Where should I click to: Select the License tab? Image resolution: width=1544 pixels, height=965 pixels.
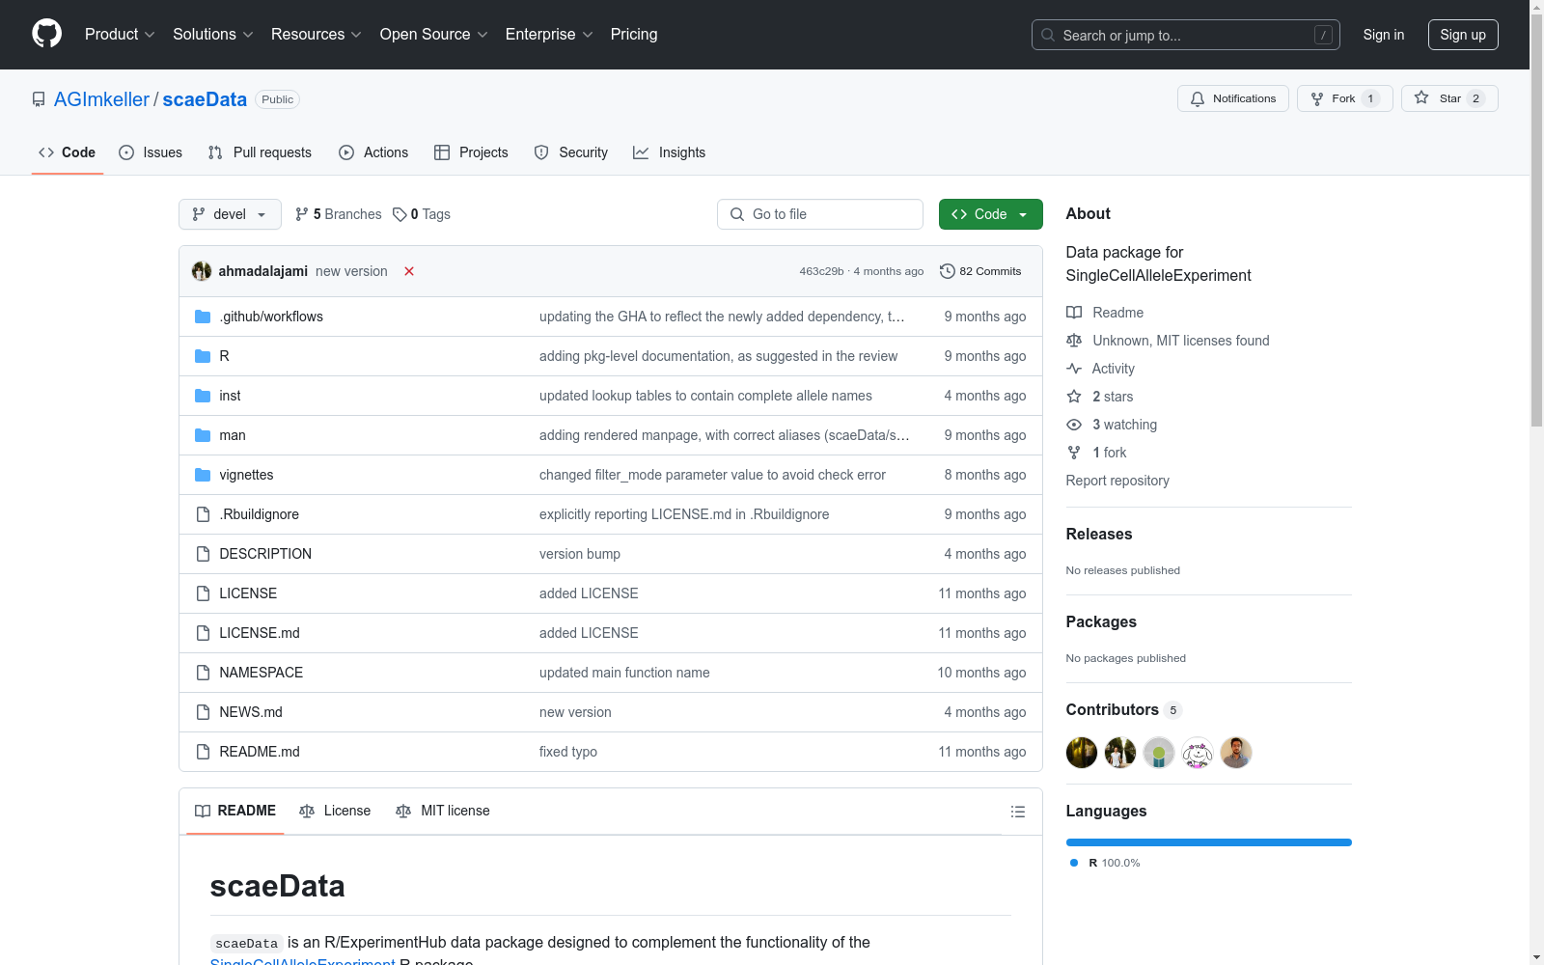pyautogui.click(x=335, y=811)
